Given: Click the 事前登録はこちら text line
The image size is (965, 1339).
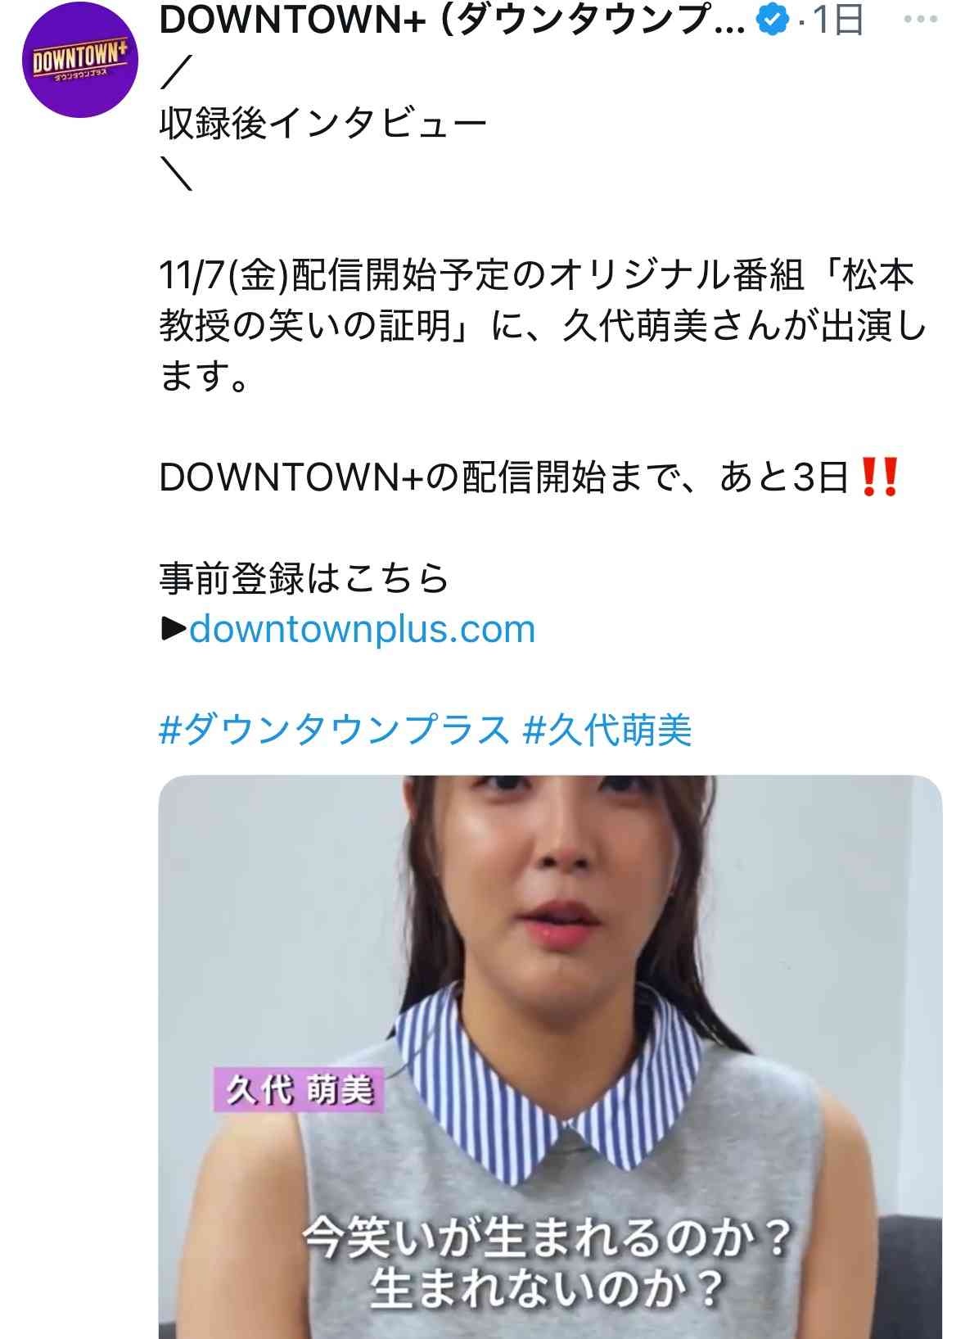Looking at the screenshot, I should click(304, 578).
